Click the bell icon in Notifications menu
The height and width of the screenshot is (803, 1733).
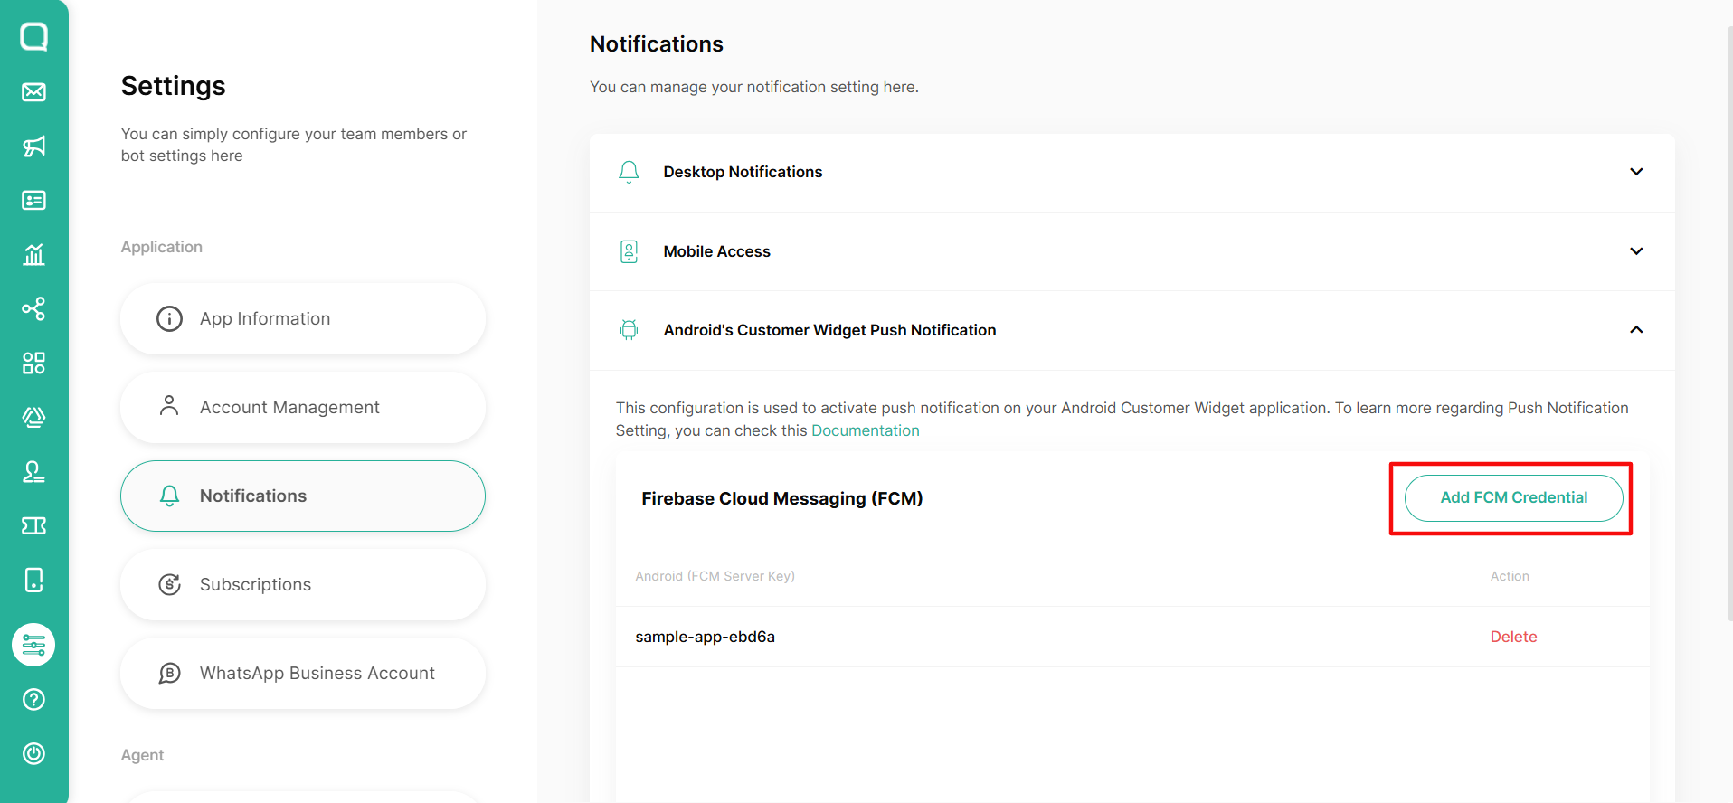[x=169, y=496]
